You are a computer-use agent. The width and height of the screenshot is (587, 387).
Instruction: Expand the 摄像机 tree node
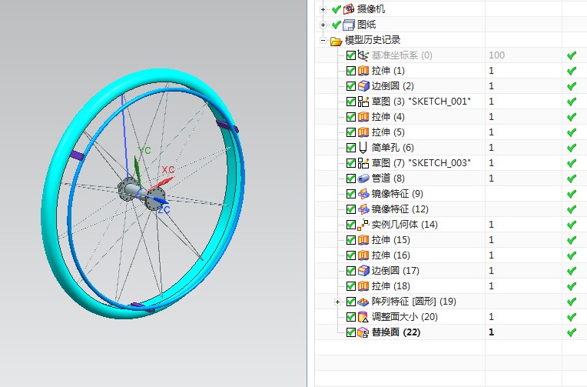point(323,10)
